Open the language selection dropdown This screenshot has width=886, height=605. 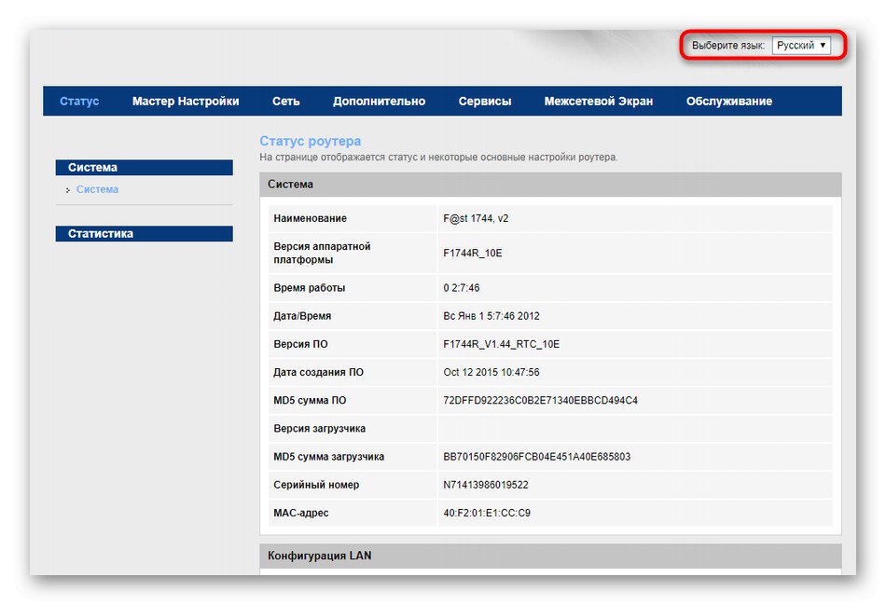(x=802, y=44)
